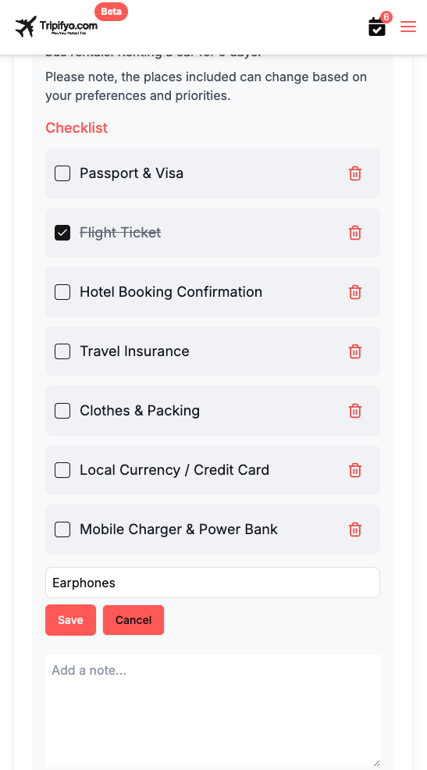Open the calendar icon with badge 6

(377, 27)
